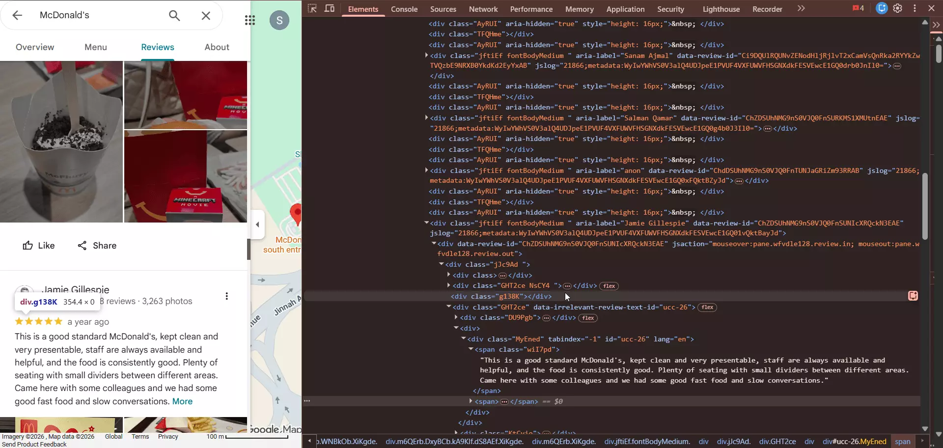Open the Menu tab in Maps

click(x=96, y=47)
